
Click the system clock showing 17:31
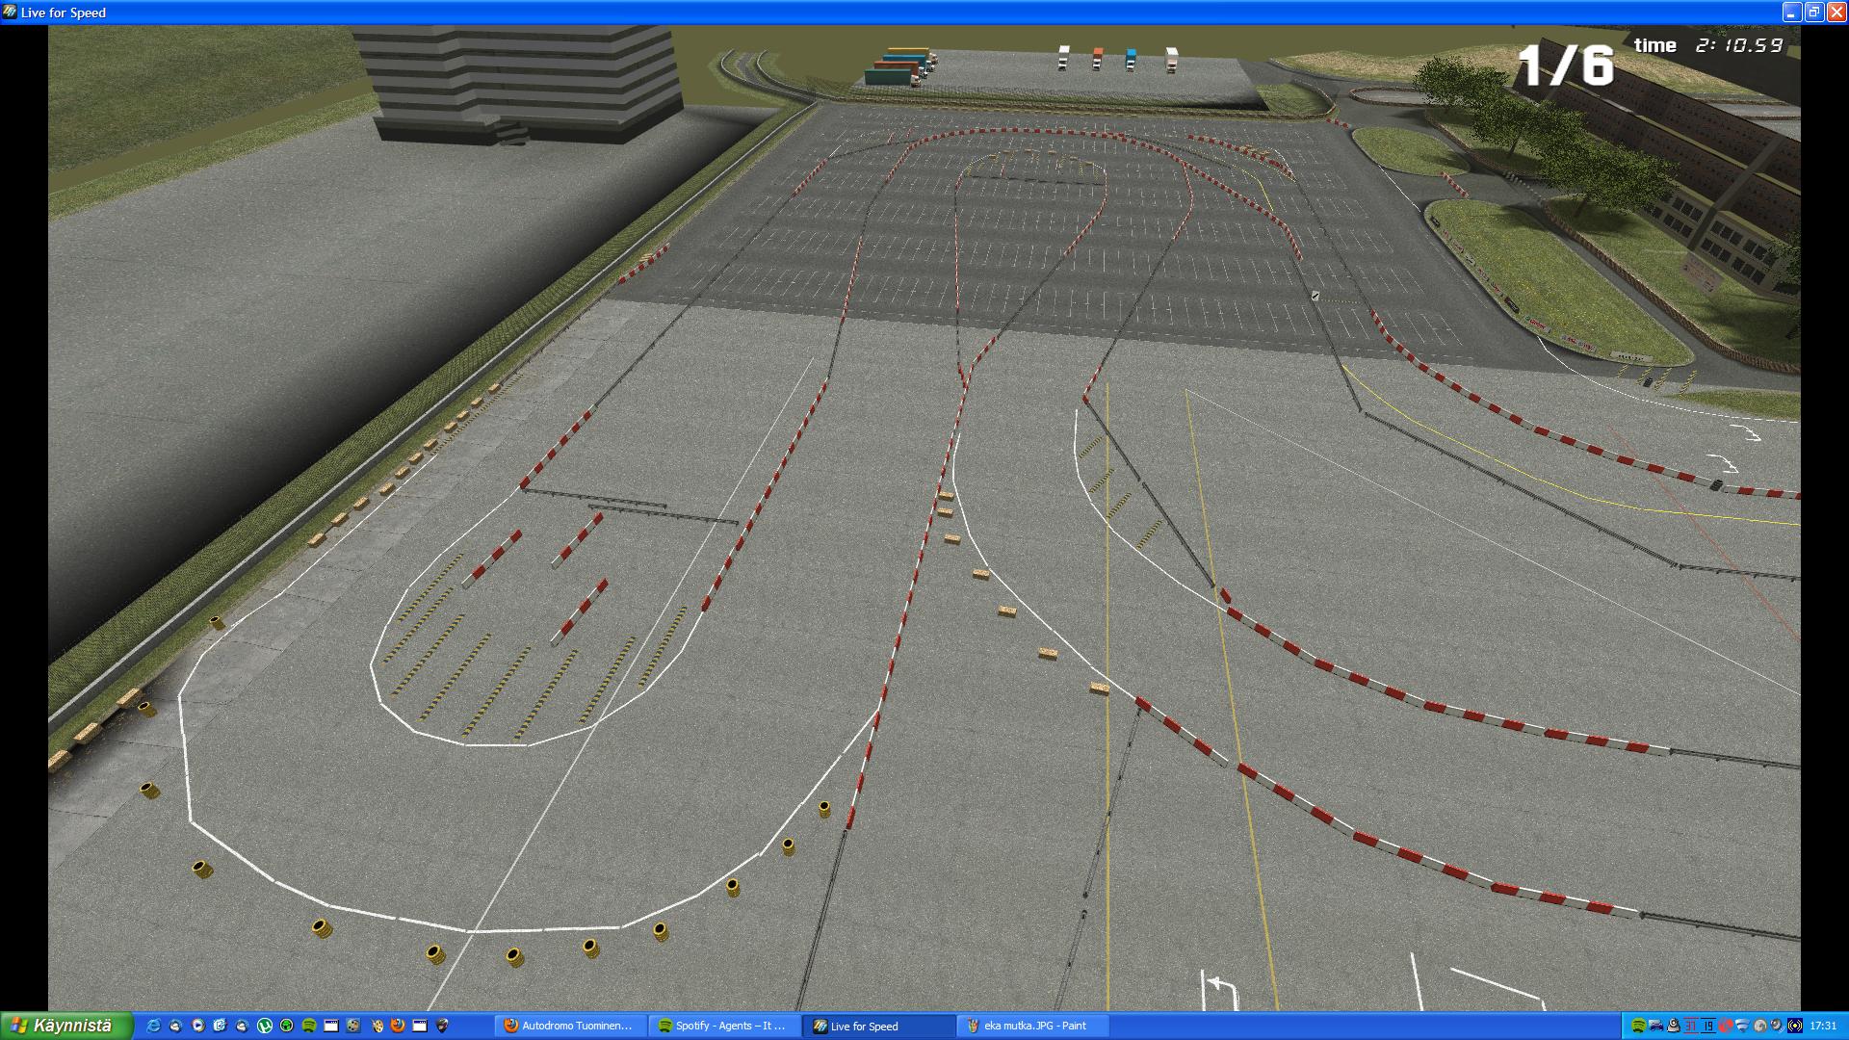[1823, 1027]
